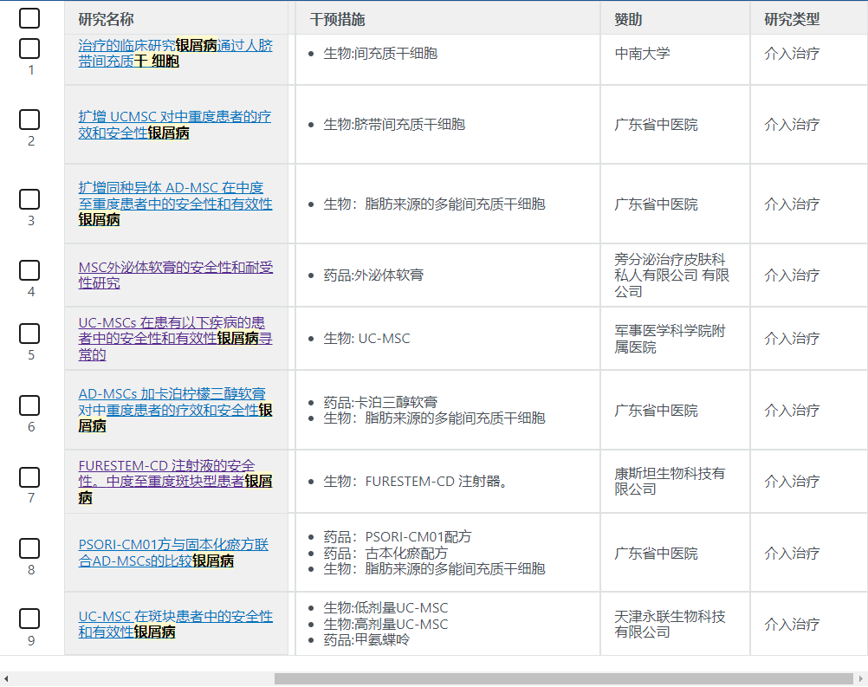Click the left scroll arrow on the horizontal scrollbar

click(x=7, y=678)
